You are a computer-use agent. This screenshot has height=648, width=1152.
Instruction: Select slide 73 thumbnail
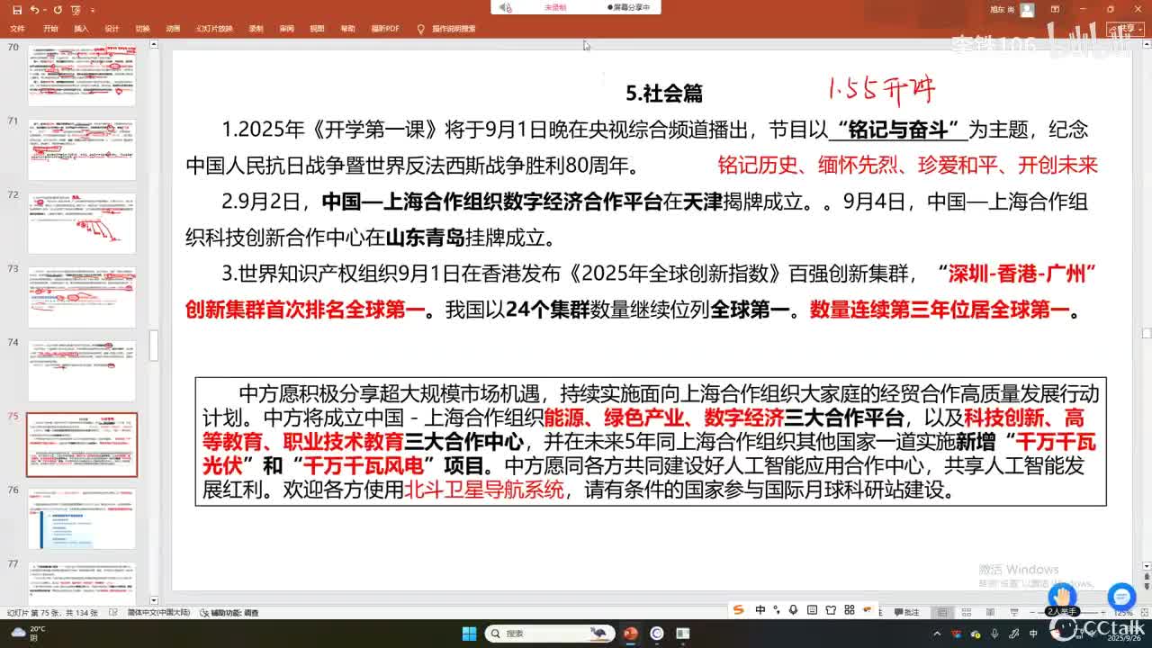coord(82,297)
